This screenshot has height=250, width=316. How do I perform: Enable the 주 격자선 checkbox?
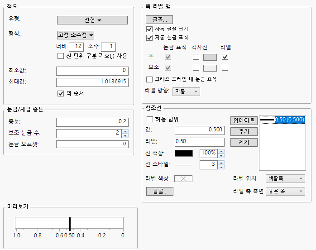pos(196,57)
